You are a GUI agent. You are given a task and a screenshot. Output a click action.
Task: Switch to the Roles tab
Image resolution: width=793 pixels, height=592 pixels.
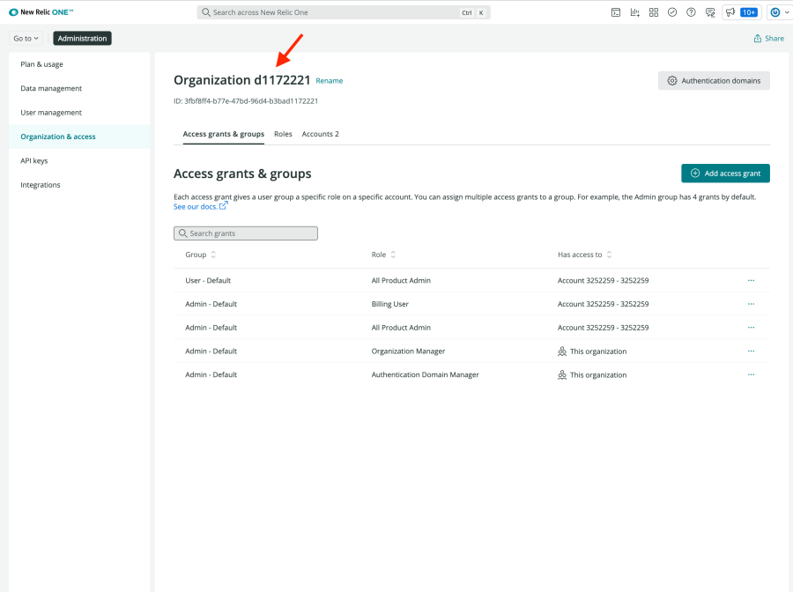[x=283, y=134]
